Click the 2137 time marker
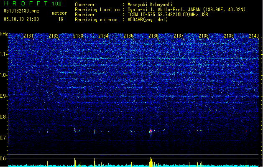 click(179, 35)
